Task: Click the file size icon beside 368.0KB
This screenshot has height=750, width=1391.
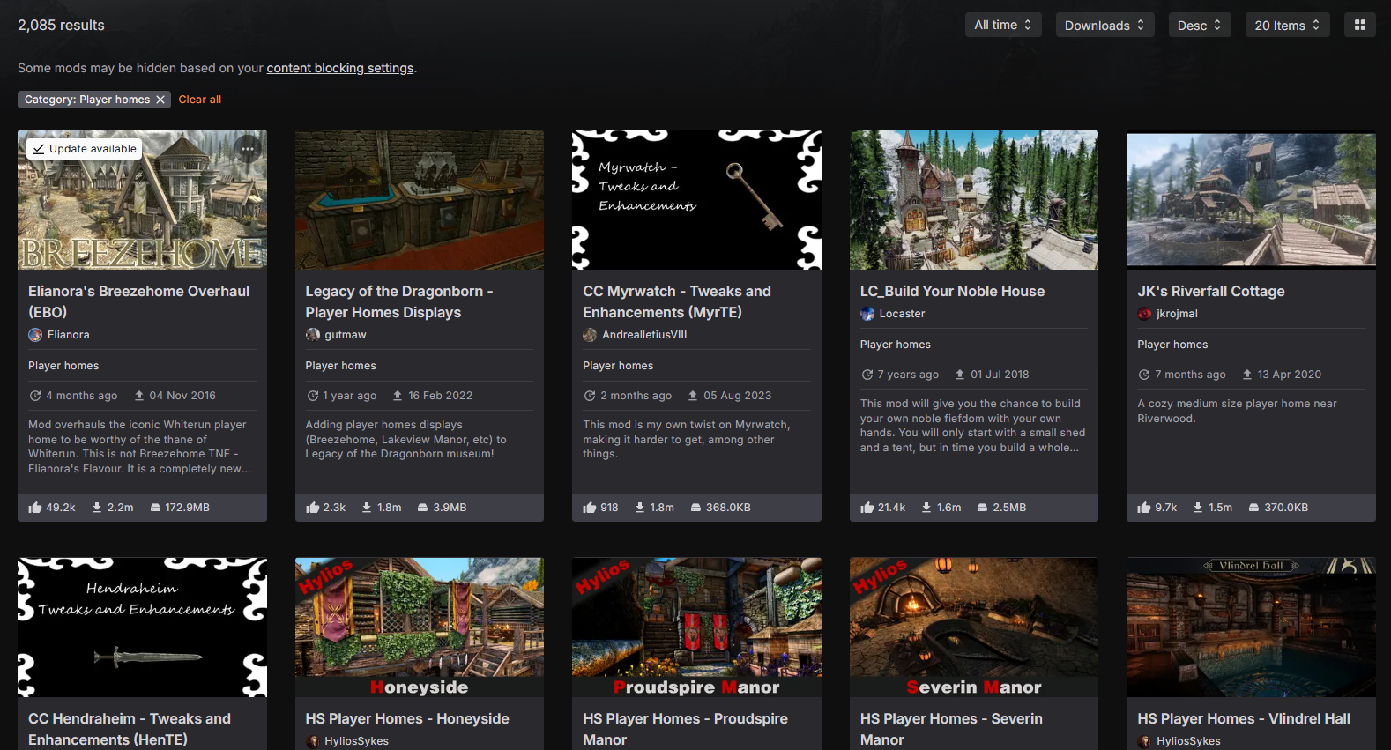Action: click(x=695, y=508)
